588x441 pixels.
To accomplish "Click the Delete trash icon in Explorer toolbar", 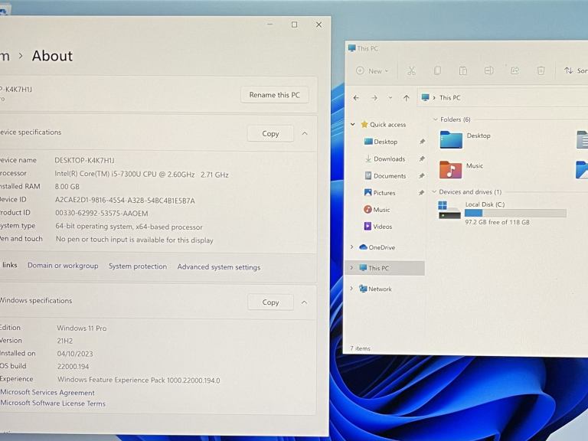I will point(541,70).
